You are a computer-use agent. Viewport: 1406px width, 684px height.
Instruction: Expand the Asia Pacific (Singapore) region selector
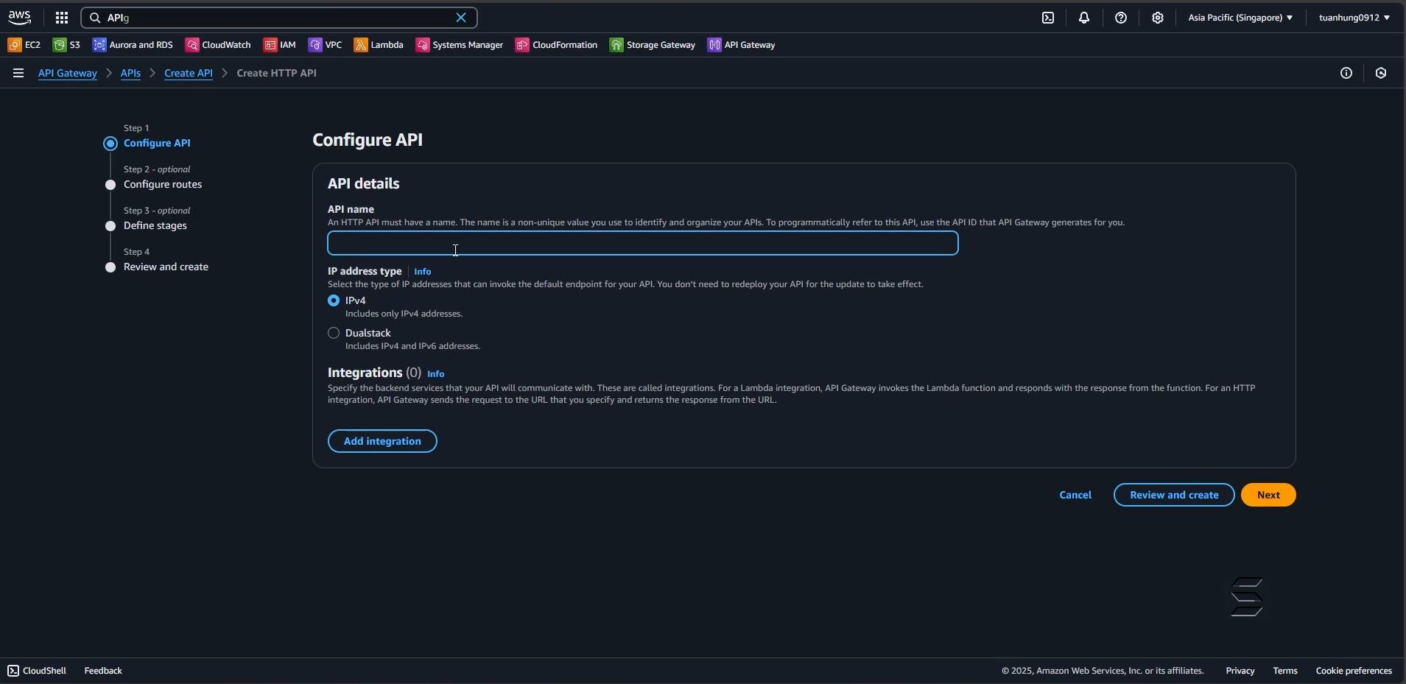pos(1240,18)
